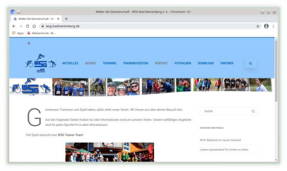Go back with the browser back arrow
This screenshot has width=287, height=171.
[x=14, y=26]
